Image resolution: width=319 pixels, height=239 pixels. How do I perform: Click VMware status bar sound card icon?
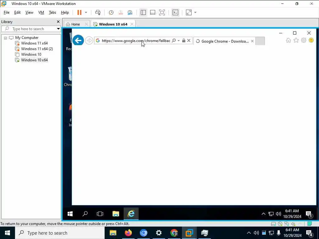pos(293,224)
